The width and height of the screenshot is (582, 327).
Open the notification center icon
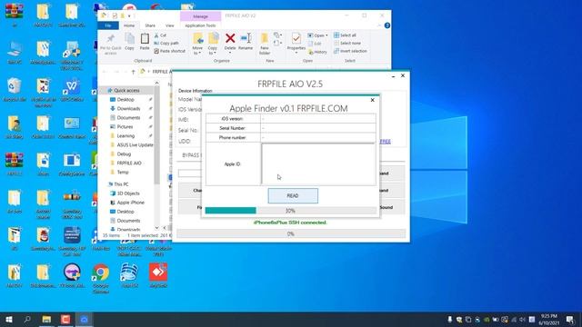(570, 320)
